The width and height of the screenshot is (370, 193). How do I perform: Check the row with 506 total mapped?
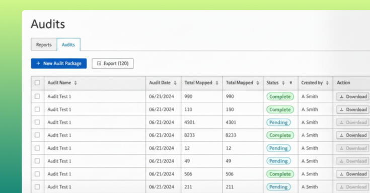tap(37, 174)
